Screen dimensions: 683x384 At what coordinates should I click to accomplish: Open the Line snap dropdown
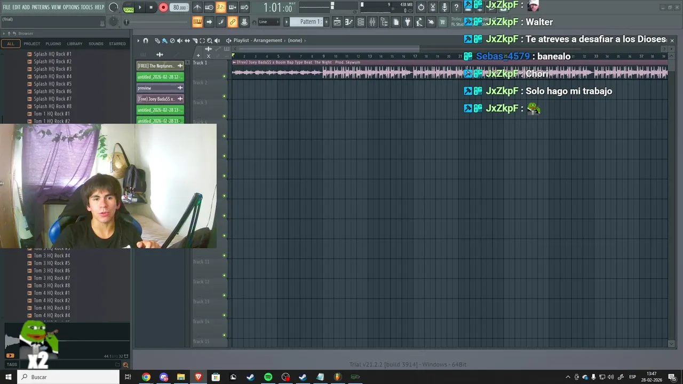[x=269, y=22]
